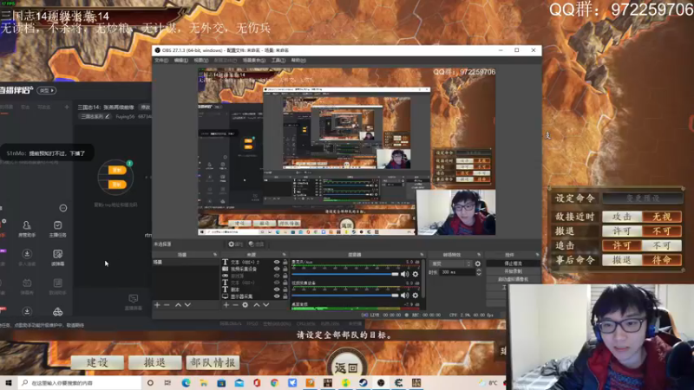Open the 场景集合 menu in OBS

(x=254, y=60)
